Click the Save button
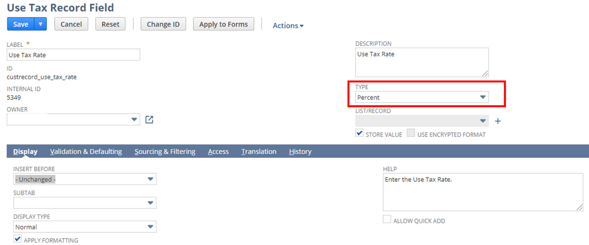Image resolution: width=589 pixels, height=245 pixels. pyautogui.click(x=21, y=24)
